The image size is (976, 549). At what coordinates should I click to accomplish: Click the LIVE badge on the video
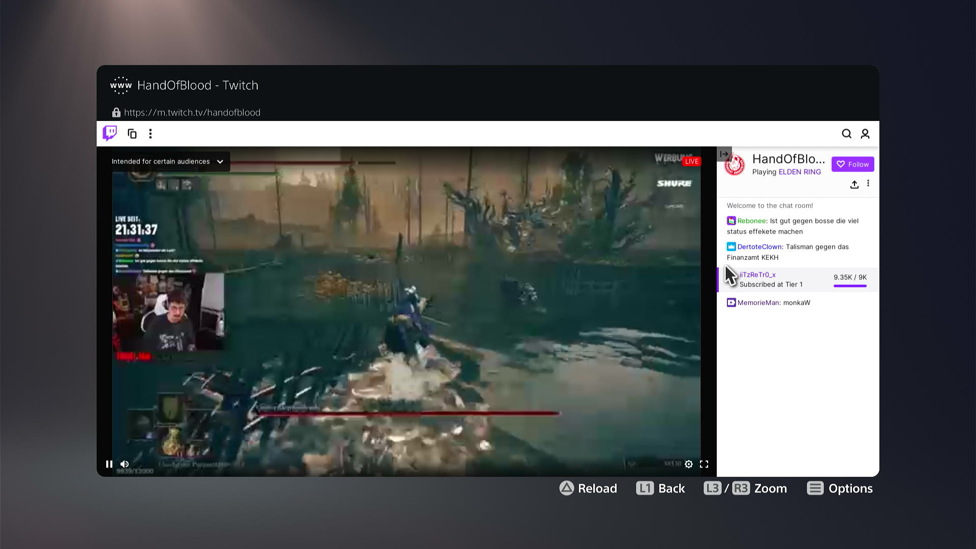point(691,162)
